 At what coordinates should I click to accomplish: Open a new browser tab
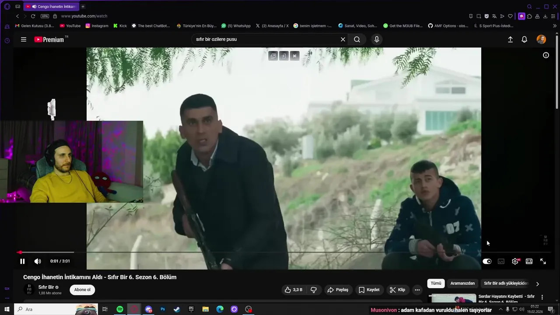click(83, 7)
